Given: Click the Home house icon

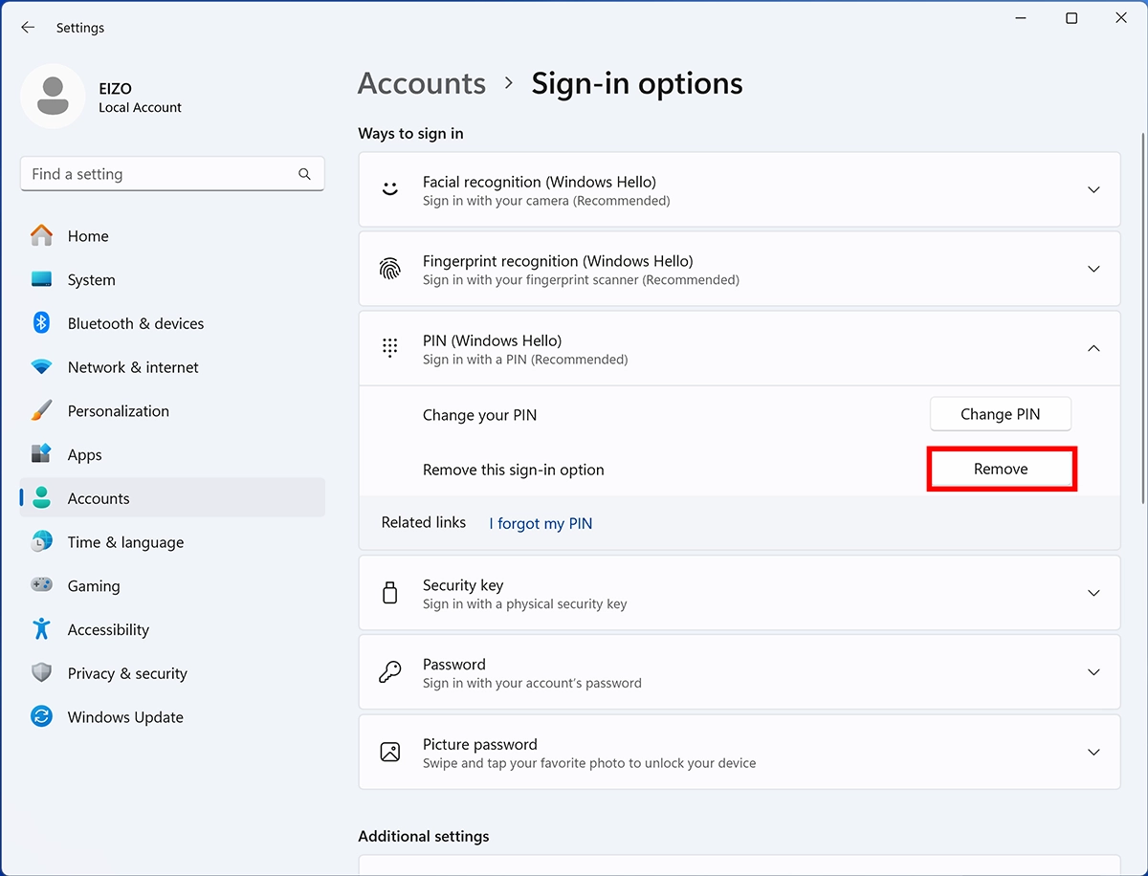Looking at the screenshot, I should pyautogui.click(x=41, y=235).
